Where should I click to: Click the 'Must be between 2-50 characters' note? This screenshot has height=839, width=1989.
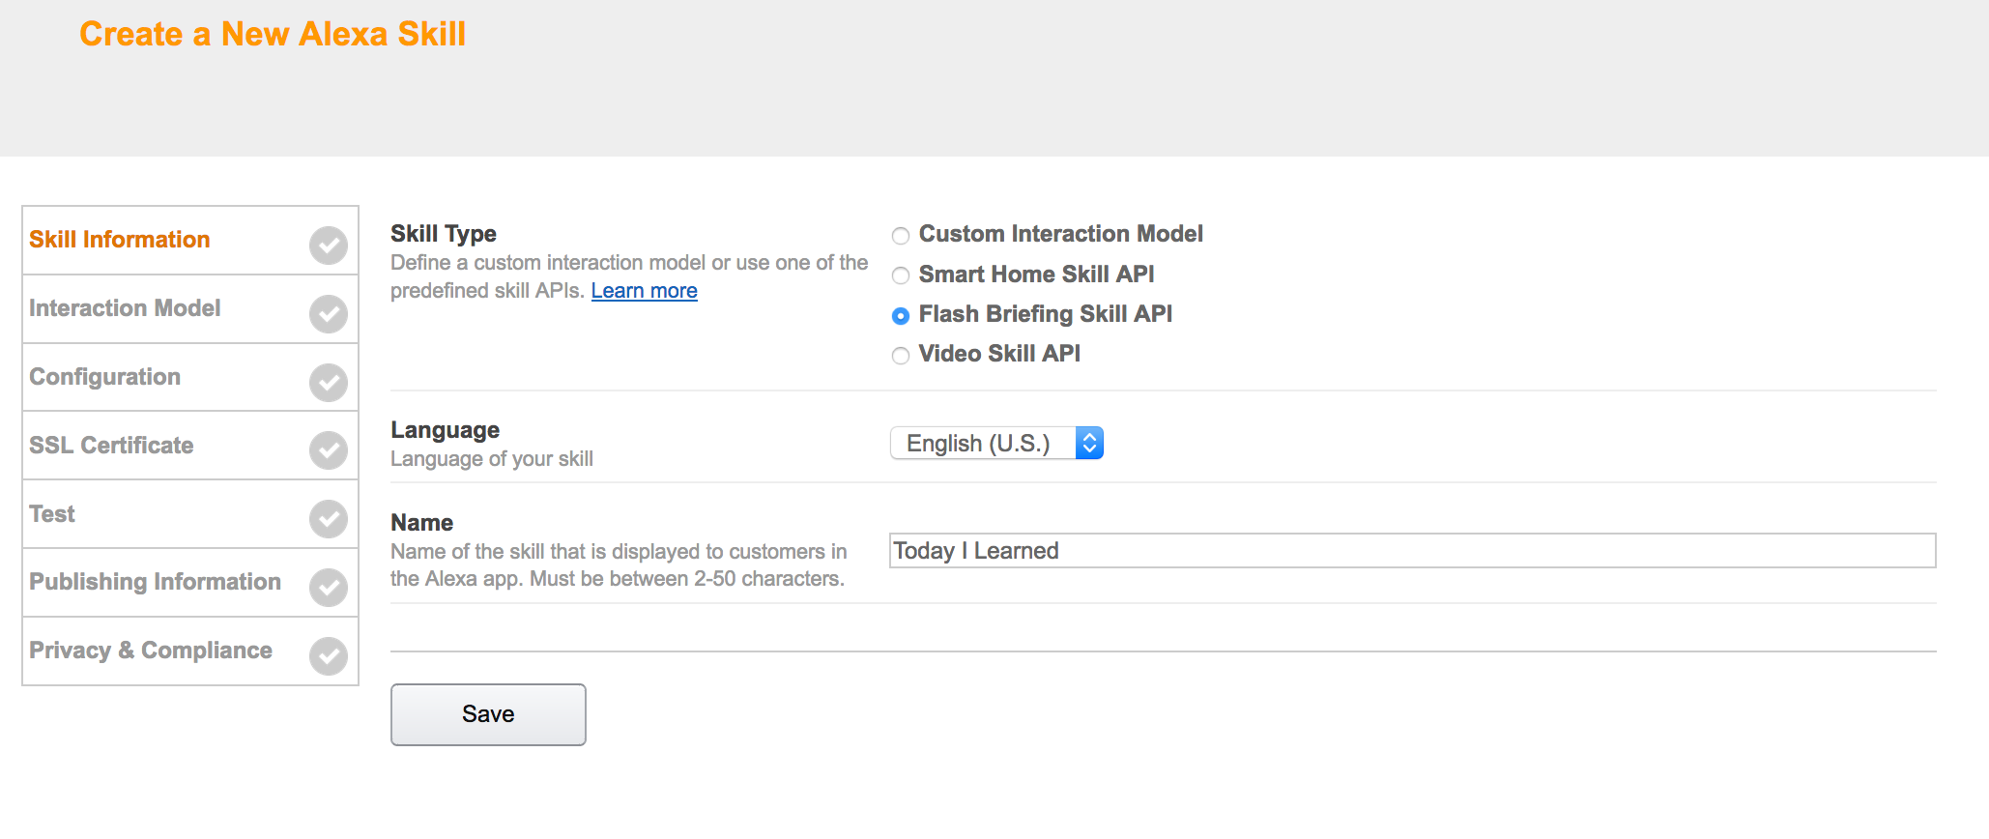pyautogui.click(x=687, y=579)
